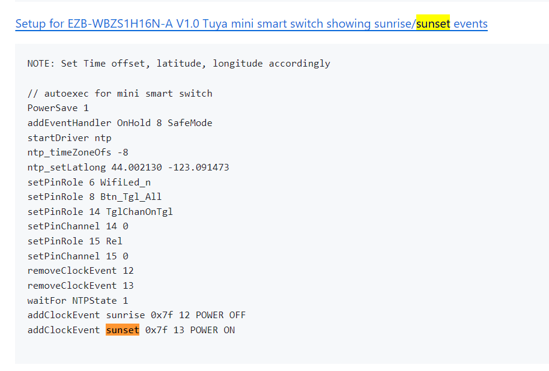Open the EZB-WBZS1H16N-A setup link
Image resolution: width=549 pixels, height=371 pixels.
252,23
